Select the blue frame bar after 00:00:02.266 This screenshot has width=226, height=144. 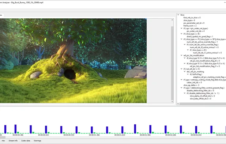[x=181, y=129]
